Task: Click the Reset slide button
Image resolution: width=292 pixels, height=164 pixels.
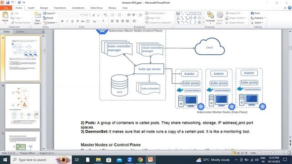Action: tap(48, 18)
